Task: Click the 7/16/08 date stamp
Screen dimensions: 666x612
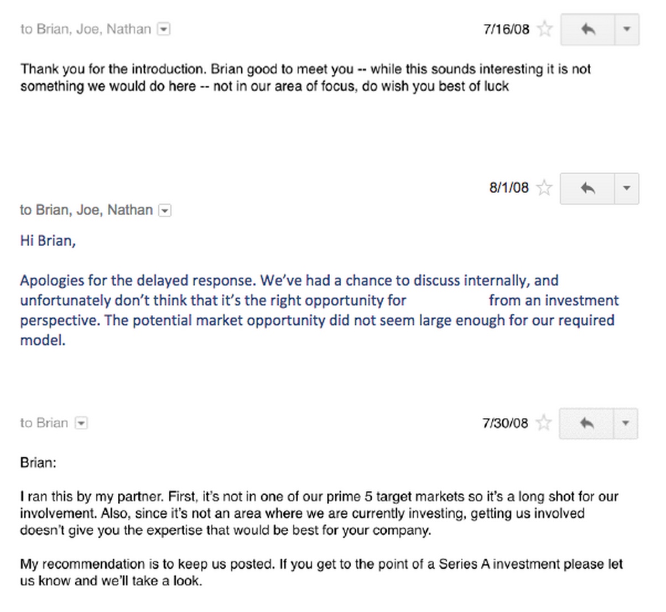Action: [506, 29]
